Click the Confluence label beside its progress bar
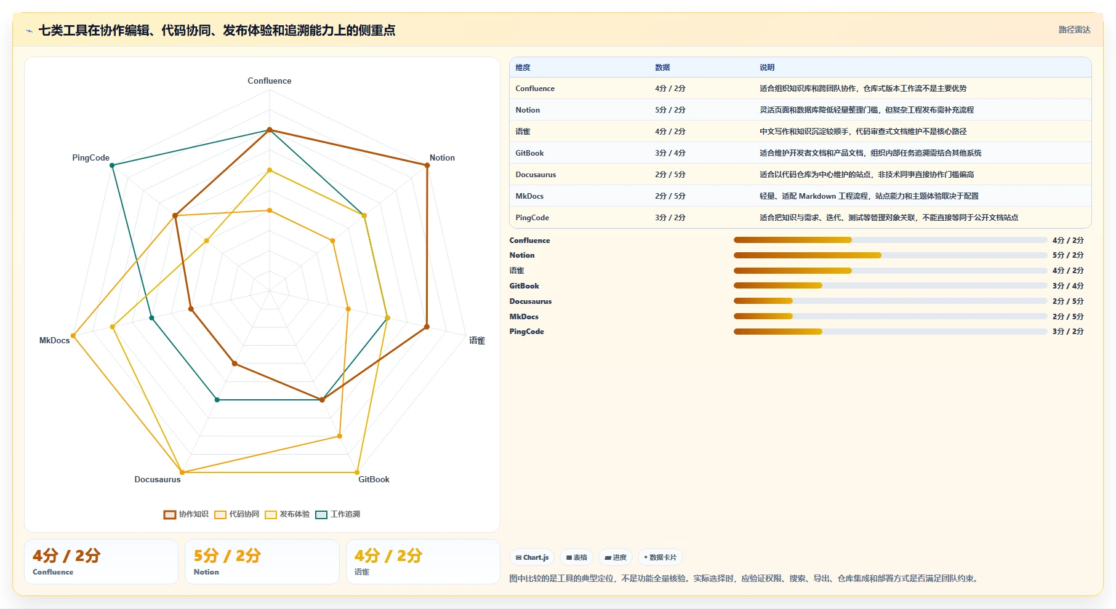Screen dimensions: 1116x609 pos(529,241)
